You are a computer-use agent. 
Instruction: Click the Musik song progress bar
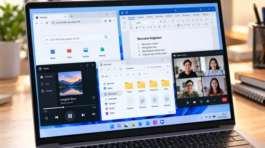[x=69, y=107]
